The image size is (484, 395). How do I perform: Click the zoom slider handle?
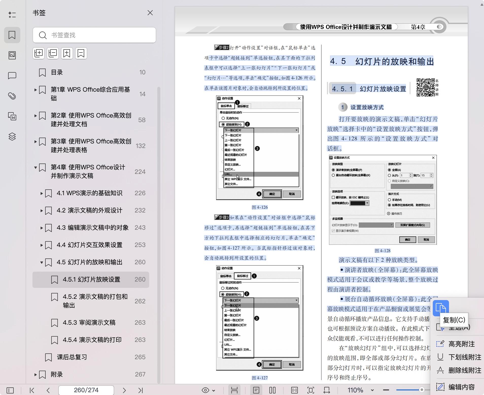(x=422, y=390)
